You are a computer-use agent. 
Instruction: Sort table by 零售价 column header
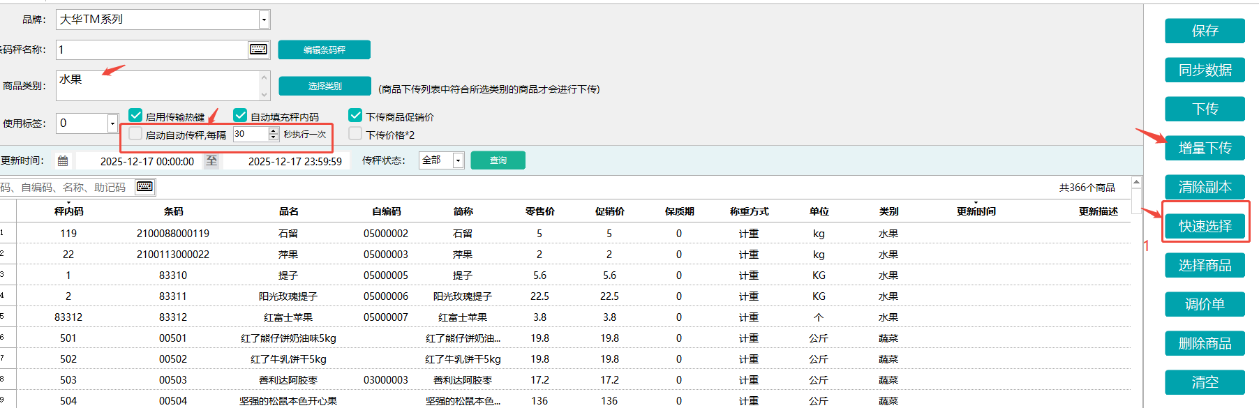[539, 211]
